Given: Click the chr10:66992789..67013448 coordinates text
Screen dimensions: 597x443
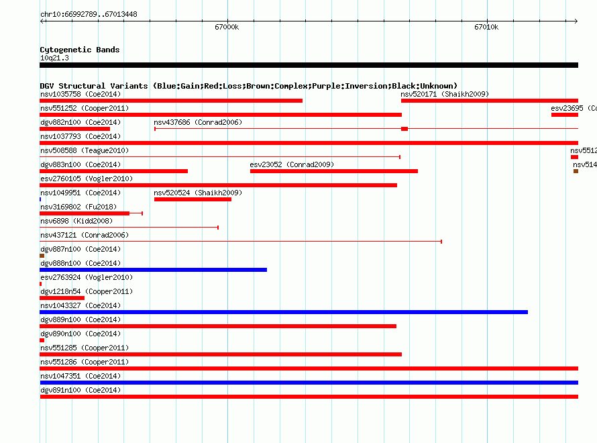Looking at the screenshot, I should [x=89, y=15].
